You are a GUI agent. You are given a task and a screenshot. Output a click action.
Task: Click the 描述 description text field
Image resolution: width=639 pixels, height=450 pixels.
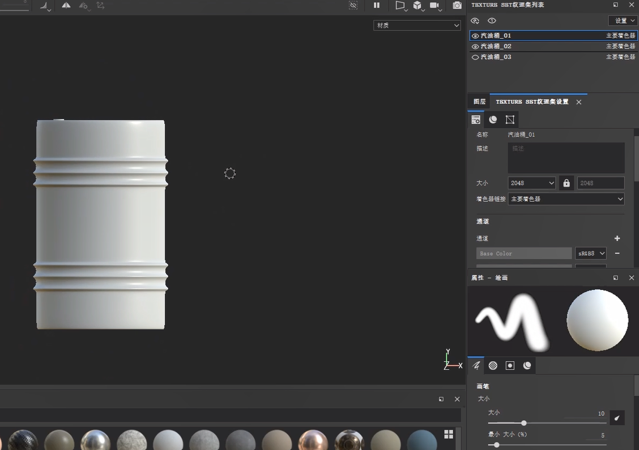pyautogui.click(x=566, y=157)
